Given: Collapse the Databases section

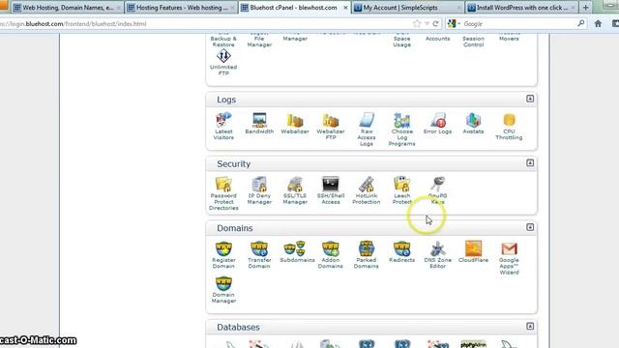Looking at the screenshot, I should [530, 327].
